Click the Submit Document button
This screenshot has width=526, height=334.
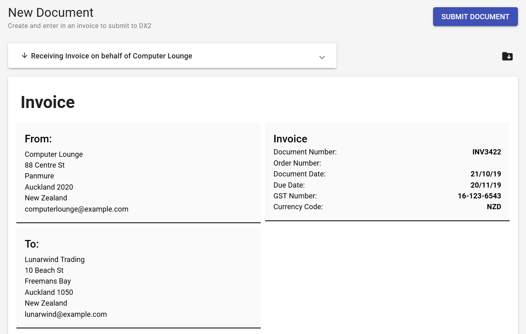coord(475,17)
